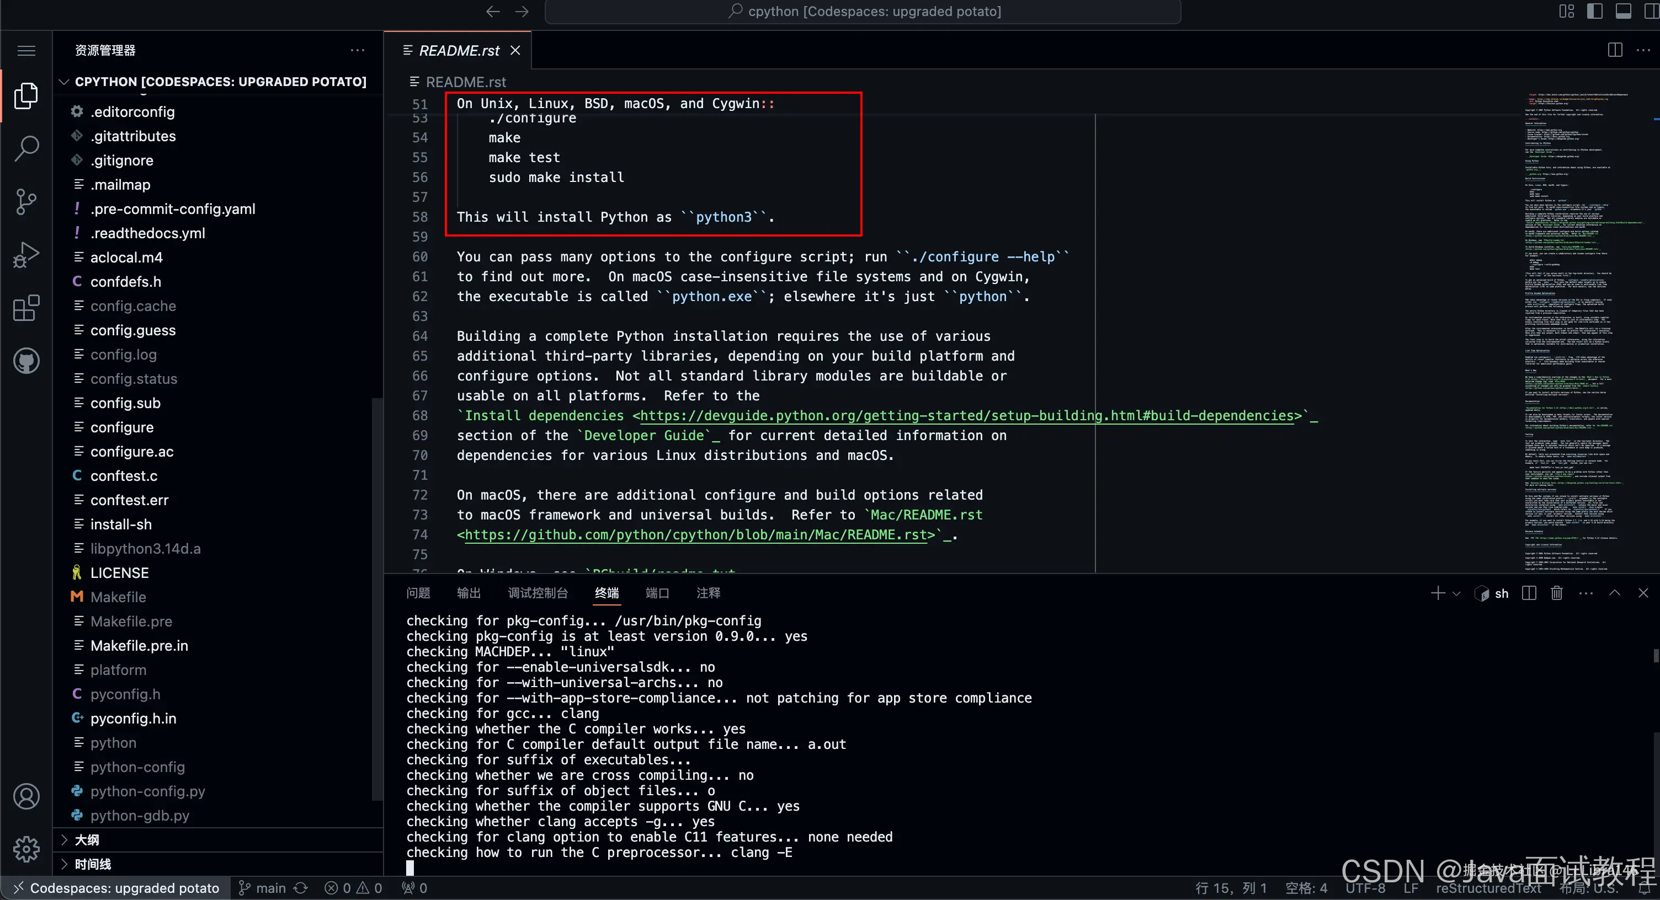This screenshot has width=1660, height=900.
Task: Click the line and column indicator
Action: [x=1231, y=888]
